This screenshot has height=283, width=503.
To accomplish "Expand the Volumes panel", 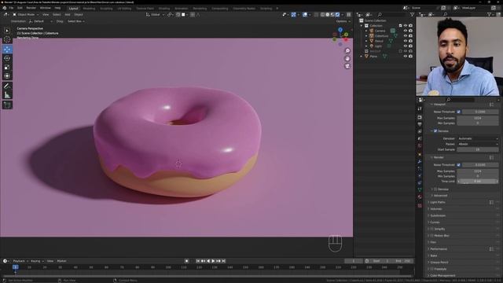I will [x=435, y=209].
